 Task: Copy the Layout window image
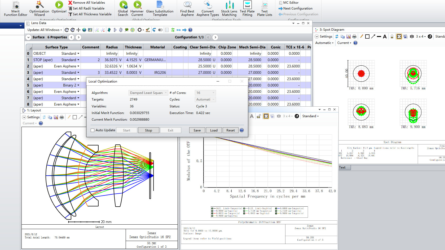(x=50, y=117)
